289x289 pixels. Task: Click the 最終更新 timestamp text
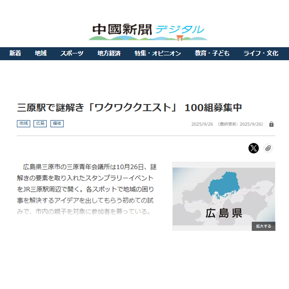tap(241, 124)
